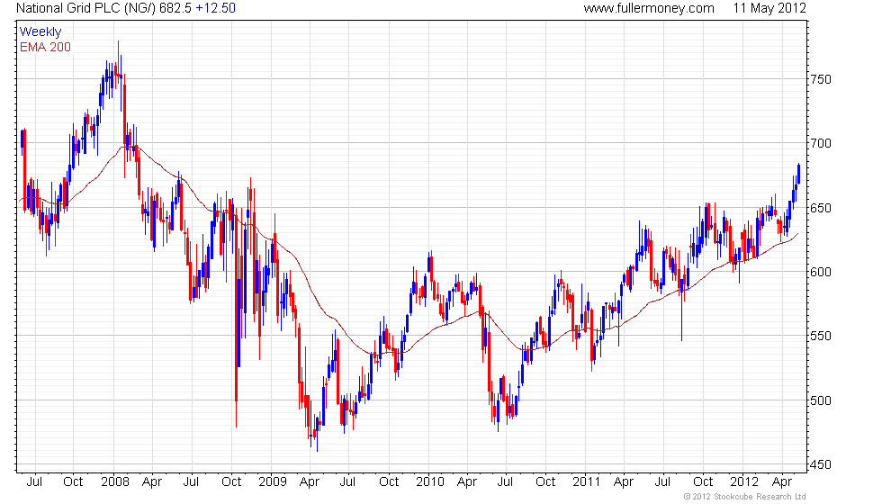Click the 600 price axis label
The height and width of the screenshot is (504, 882).
pyautogui.click(x=821, y=272)
